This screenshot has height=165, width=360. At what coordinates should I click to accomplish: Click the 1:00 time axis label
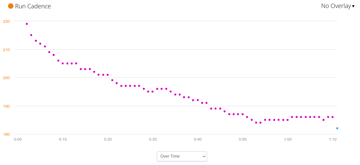[287, 139]
